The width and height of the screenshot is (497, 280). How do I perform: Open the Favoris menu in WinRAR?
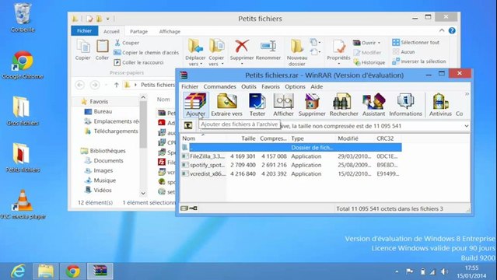click(x=271, y=86)
